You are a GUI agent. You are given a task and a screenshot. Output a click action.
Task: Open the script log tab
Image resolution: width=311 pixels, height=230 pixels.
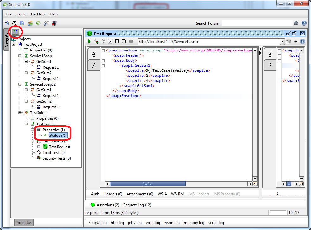[216, 223]
